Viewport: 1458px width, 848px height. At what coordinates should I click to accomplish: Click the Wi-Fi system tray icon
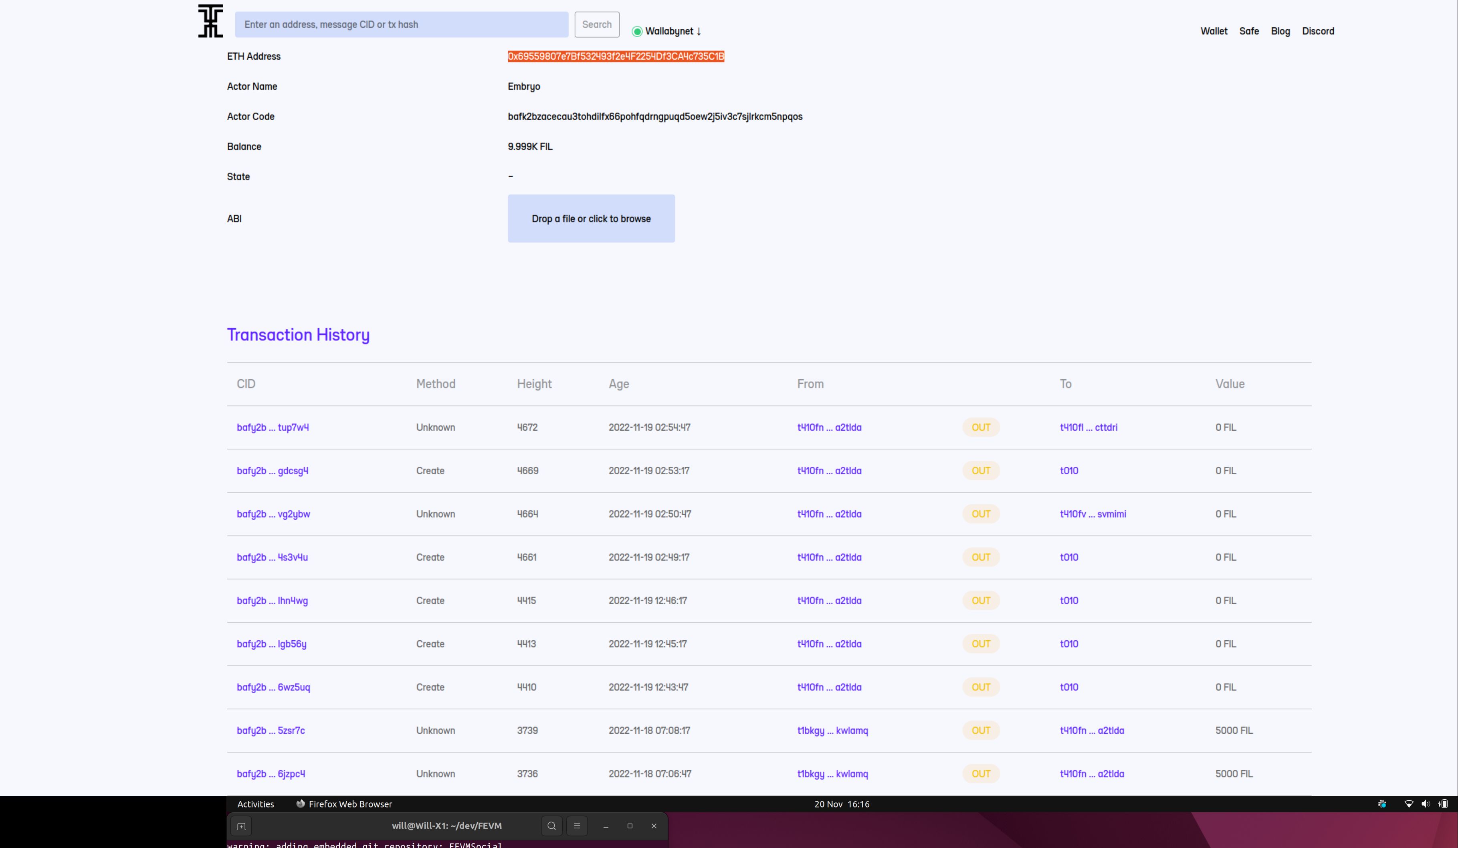point(1409,804)
